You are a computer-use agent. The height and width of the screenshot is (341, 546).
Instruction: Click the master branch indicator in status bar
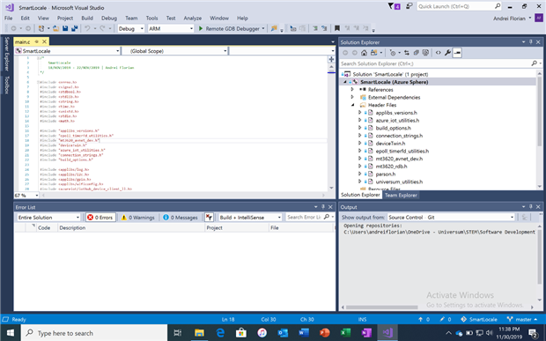click(522, 319)
